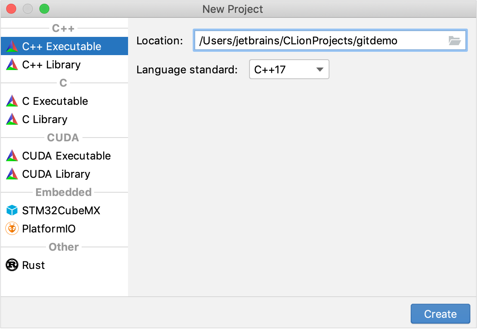Click the C++ Library triangle icon
This screenshot has height=329, width=477.
[x=12, y=65]
